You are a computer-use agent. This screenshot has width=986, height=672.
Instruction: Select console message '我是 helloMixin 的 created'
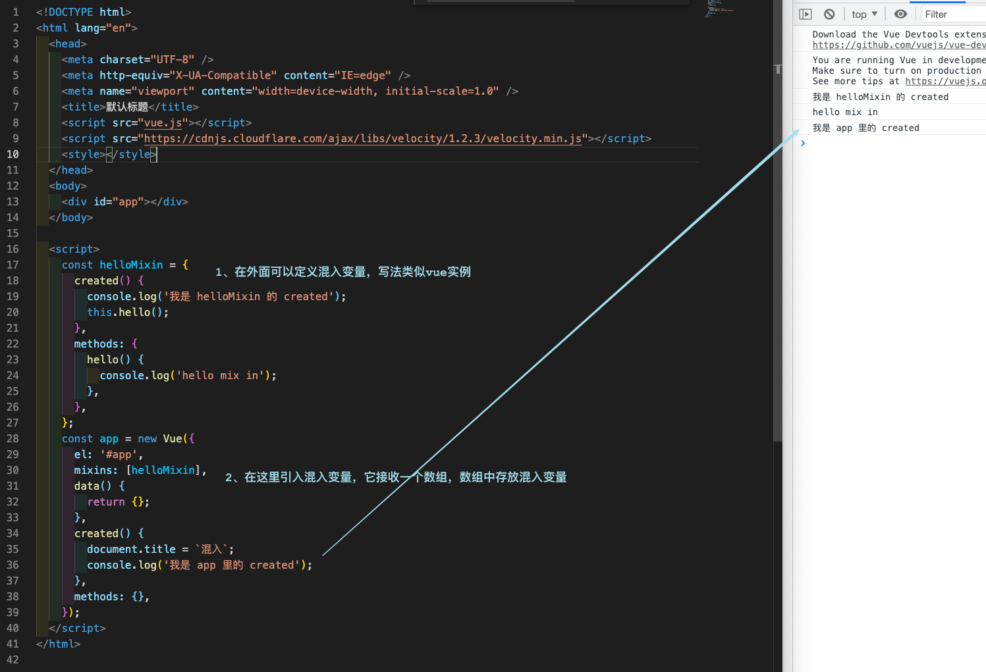pos(880,97)
